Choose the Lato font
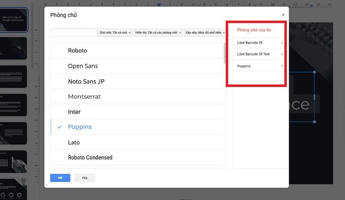This screenshot has height=200, width=345. point(74,143)
